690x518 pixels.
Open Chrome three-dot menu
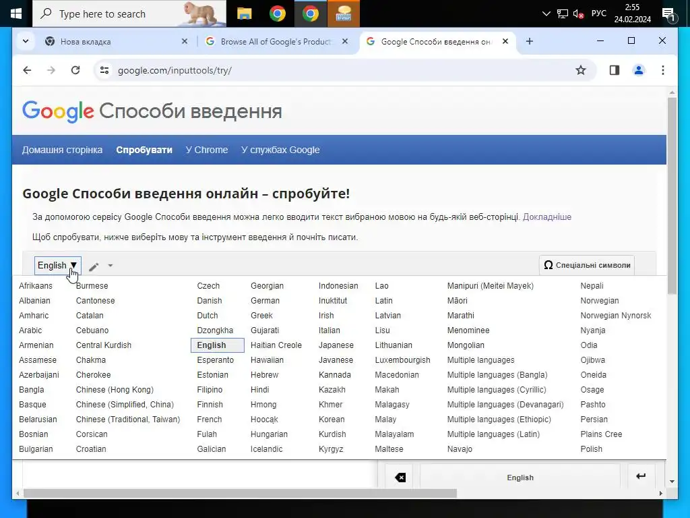(663, 70)
